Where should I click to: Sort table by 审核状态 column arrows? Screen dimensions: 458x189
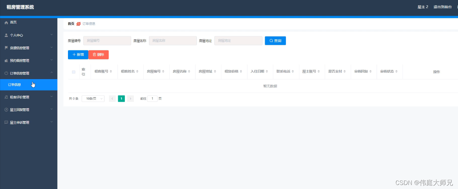396,71
